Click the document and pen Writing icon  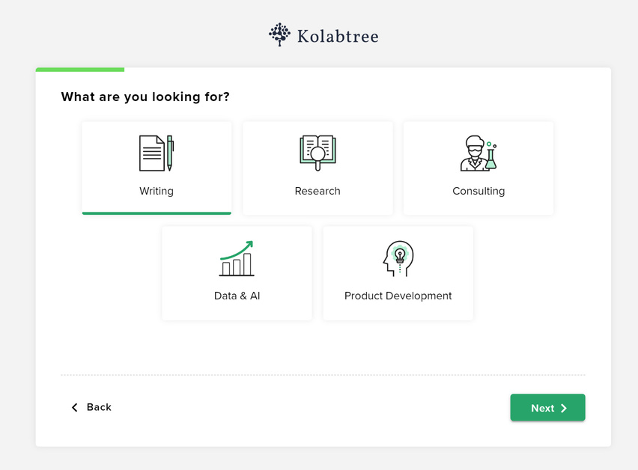157,153
